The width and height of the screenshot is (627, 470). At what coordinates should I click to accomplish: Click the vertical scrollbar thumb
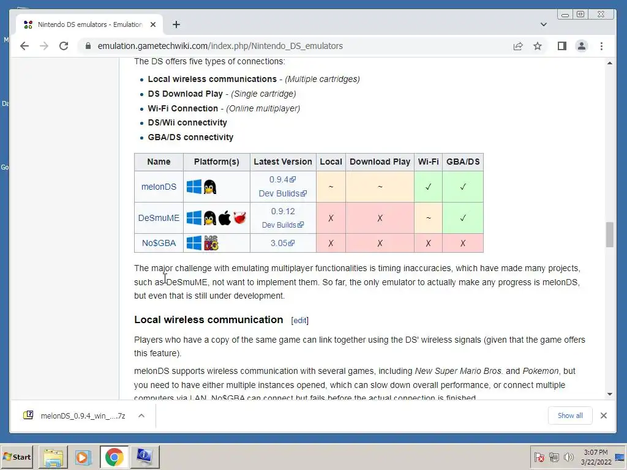[609, 234]
